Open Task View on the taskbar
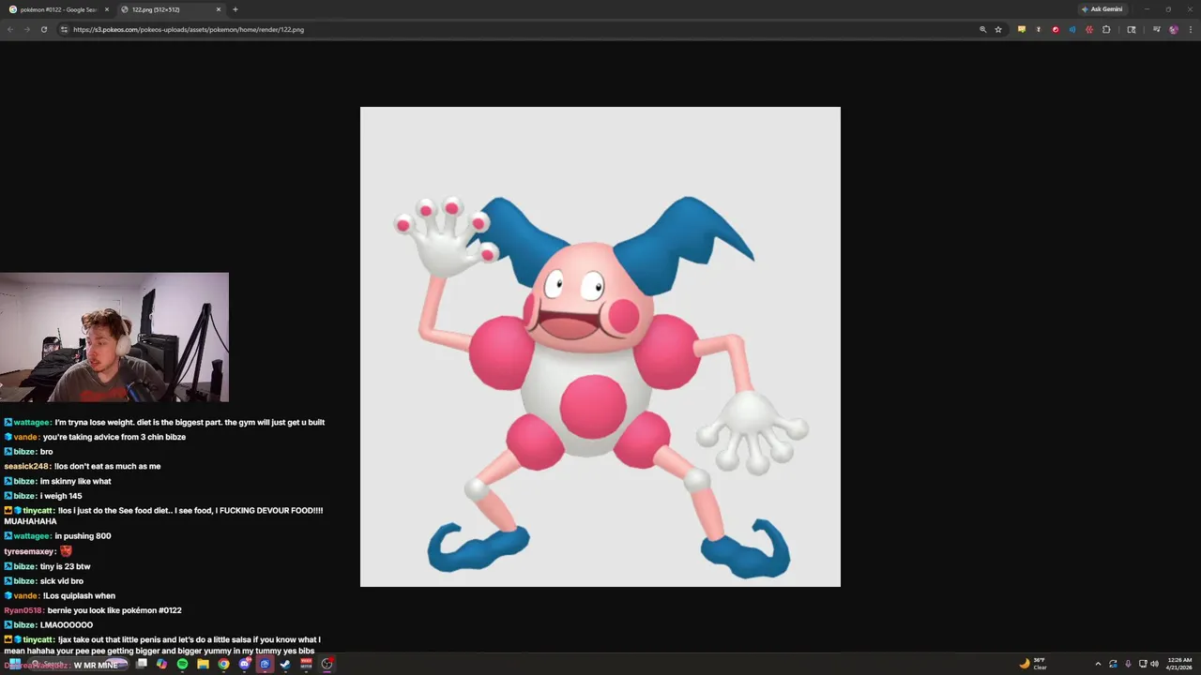 (x=142, y=664)
